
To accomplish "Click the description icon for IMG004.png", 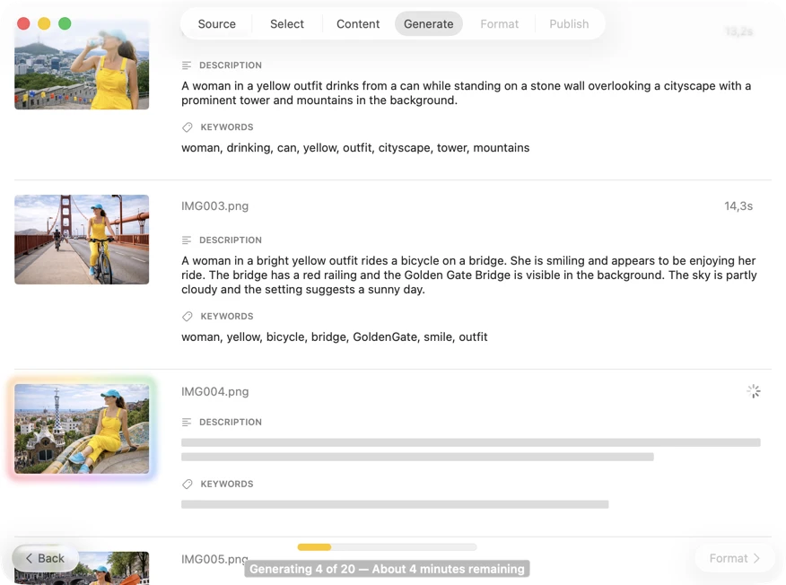I will (187, 423).
